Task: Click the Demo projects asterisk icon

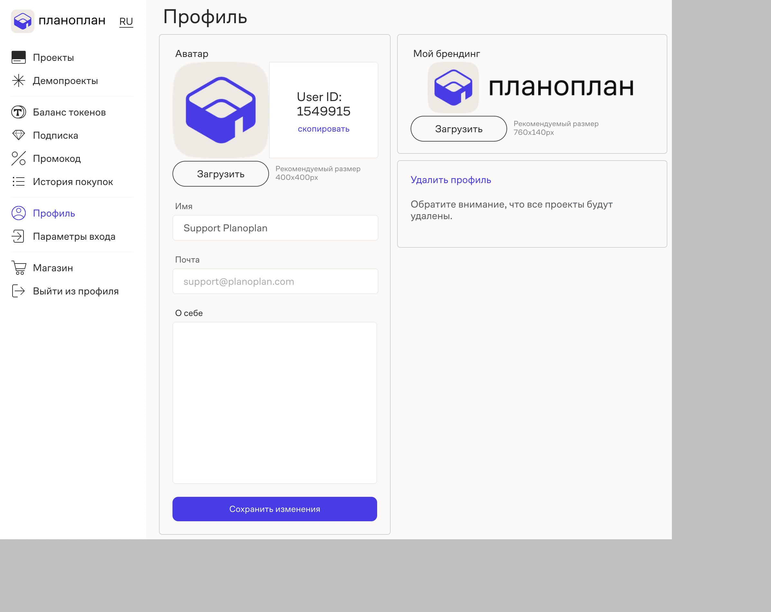Action: coord(19,80)
